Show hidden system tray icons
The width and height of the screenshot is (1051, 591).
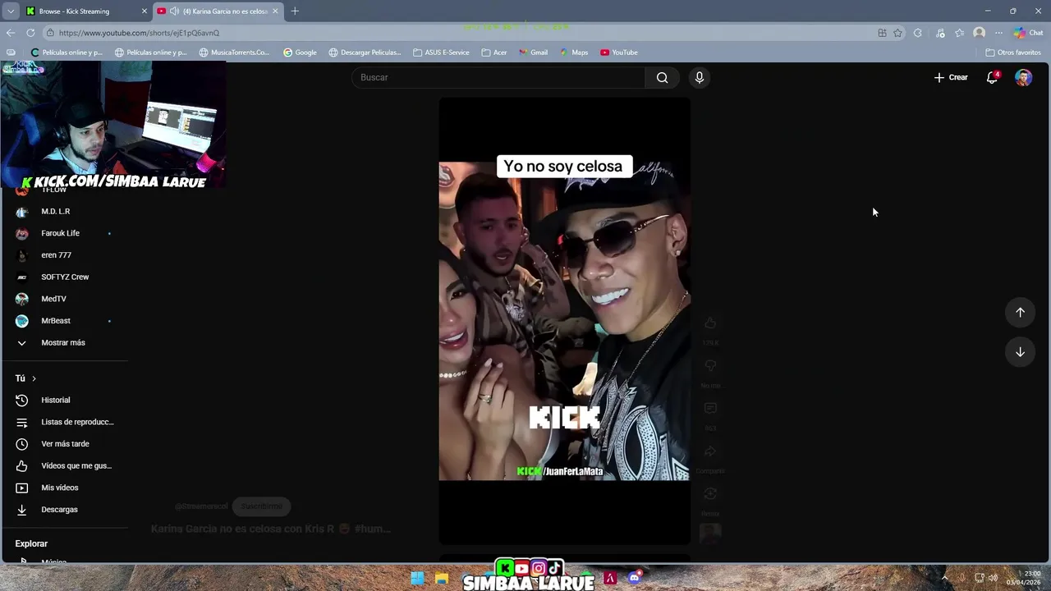tap(944, 578)
